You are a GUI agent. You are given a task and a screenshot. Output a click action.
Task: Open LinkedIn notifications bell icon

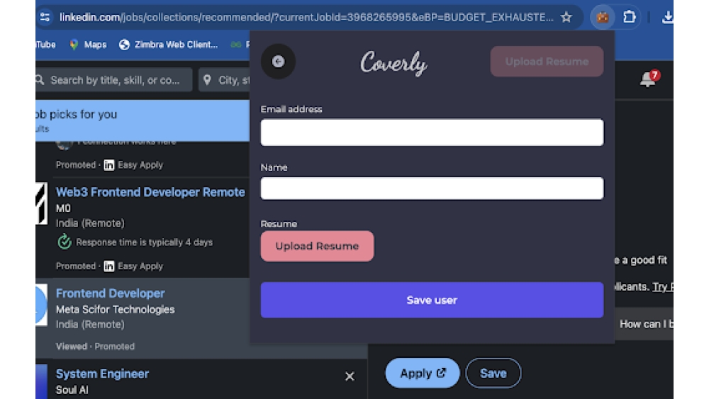649,79
